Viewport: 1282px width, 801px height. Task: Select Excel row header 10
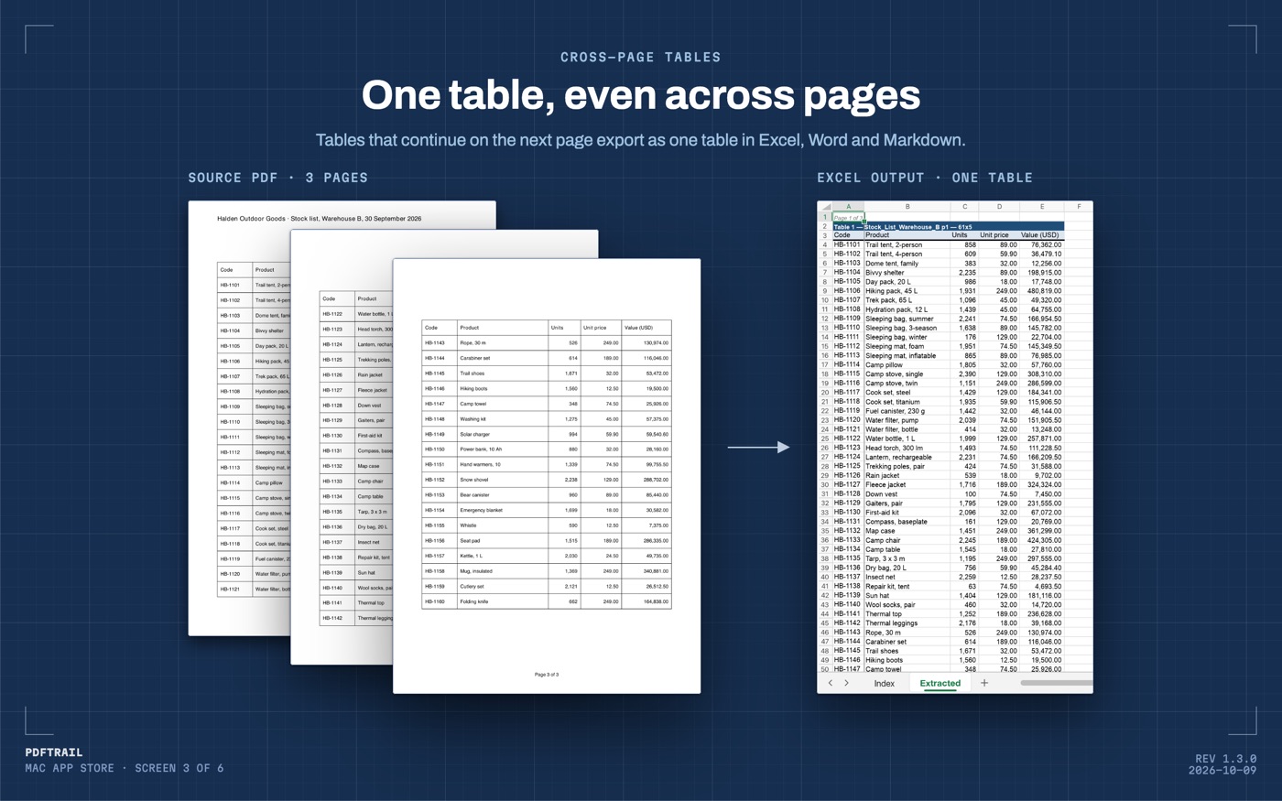(825, 300)
